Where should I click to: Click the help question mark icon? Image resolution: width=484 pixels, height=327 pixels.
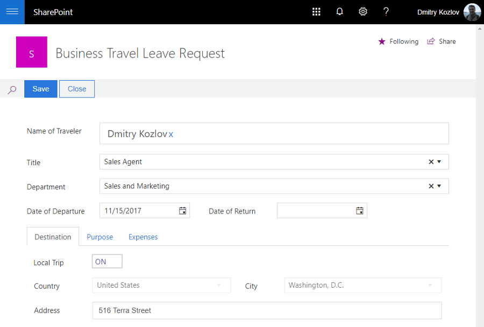[386, 12]
